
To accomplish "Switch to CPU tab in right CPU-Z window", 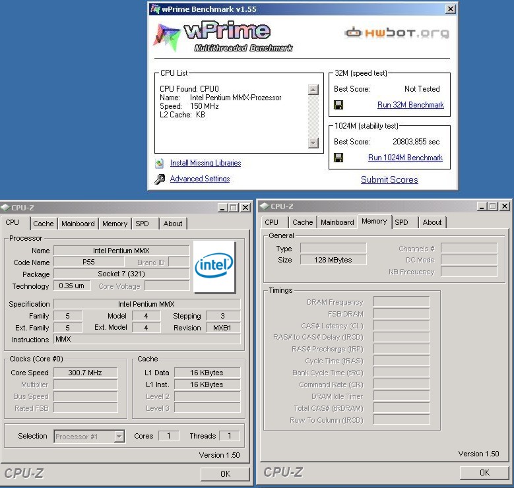I will point(274,222).
